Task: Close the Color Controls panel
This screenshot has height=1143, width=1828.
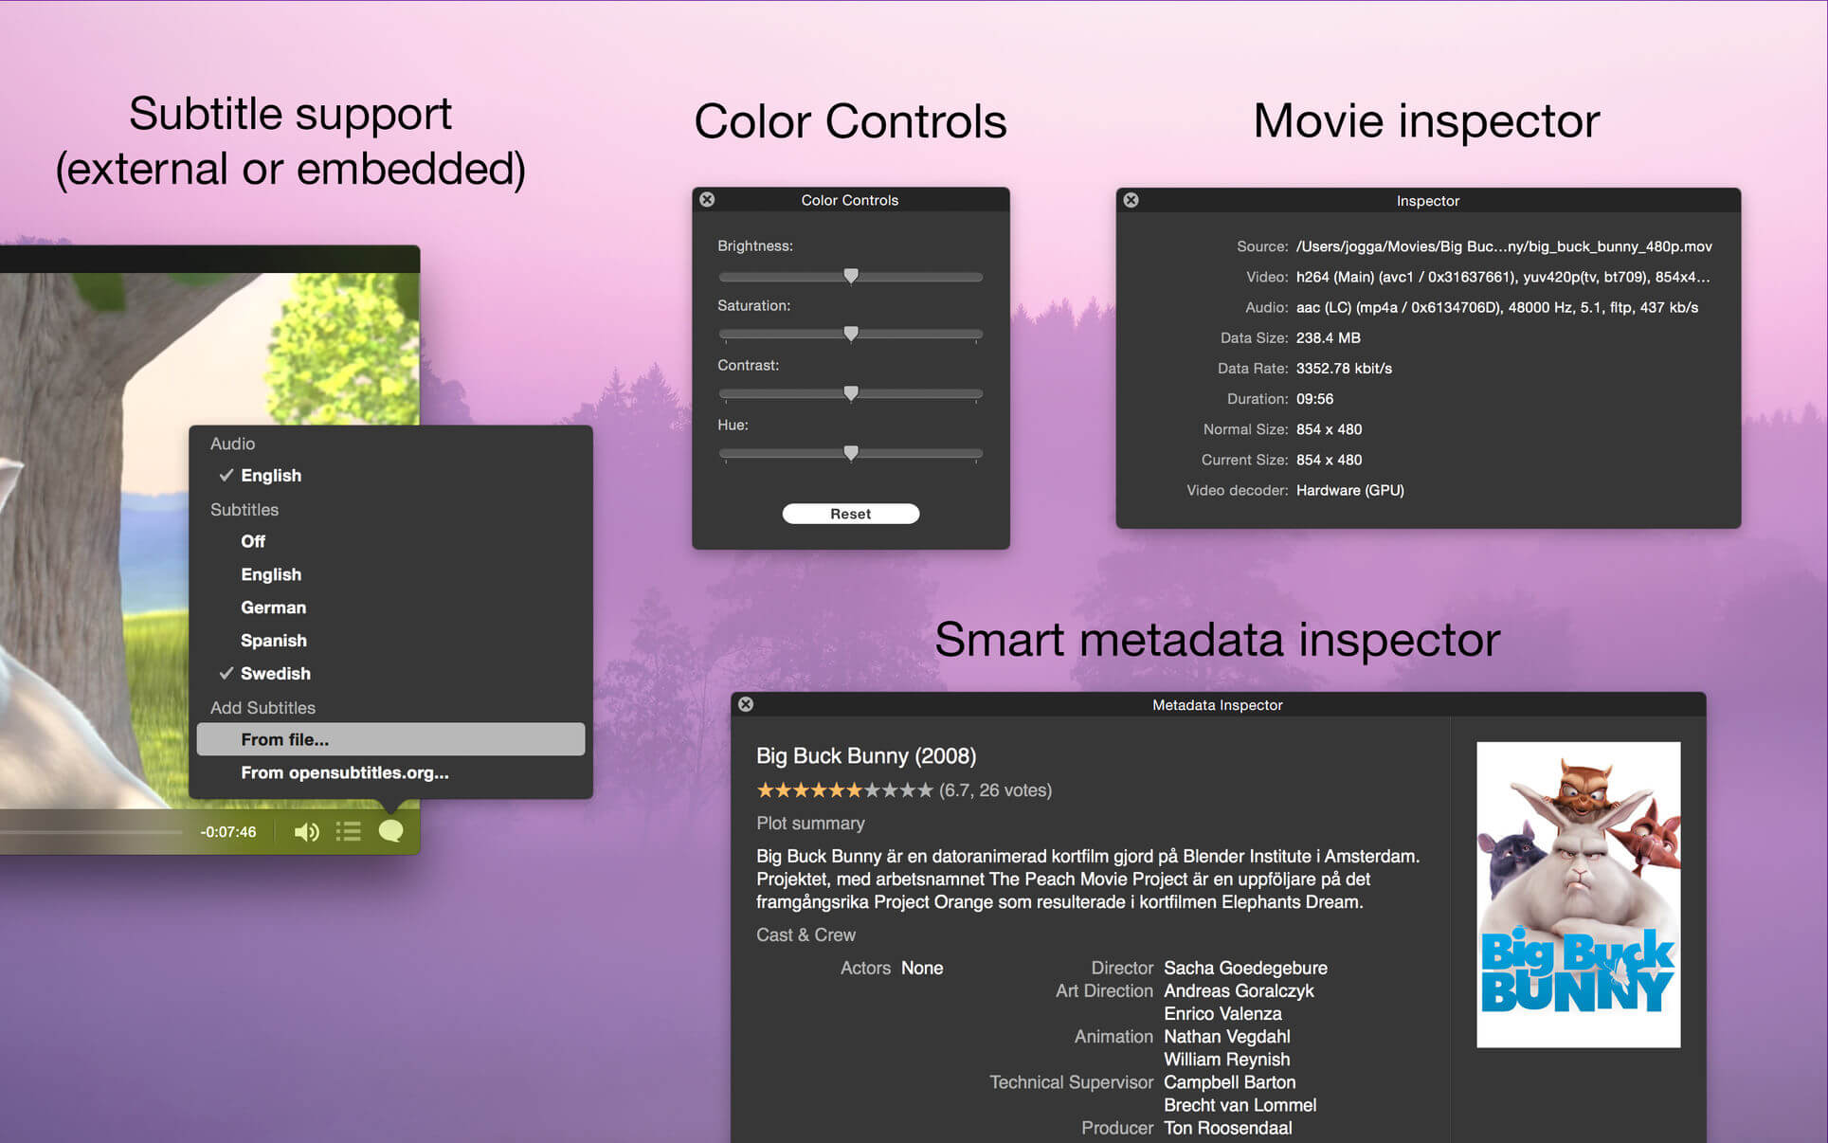Action: [x=707, y=200]
